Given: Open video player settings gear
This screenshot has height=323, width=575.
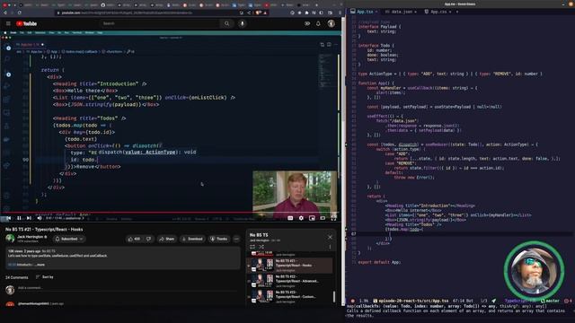Looking at the screenshot, I should click(x=301, y=218).
